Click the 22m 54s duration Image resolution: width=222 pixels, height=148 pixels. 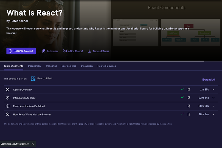[204, 98]
